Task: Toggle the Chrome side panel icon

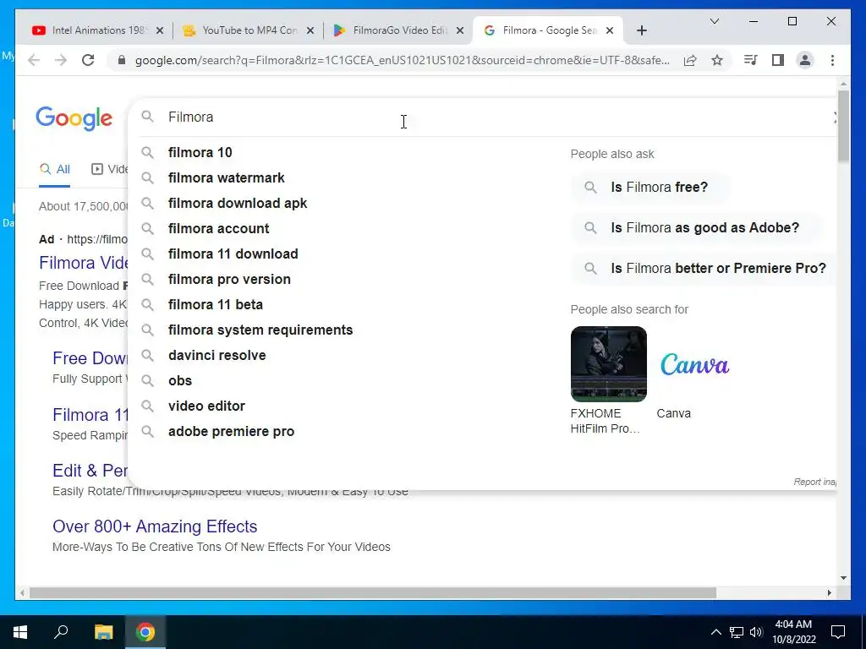Action: 778,60
